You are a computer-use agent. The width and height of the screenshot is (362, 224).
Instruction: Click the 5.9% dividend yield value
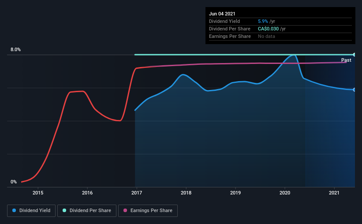263,21
